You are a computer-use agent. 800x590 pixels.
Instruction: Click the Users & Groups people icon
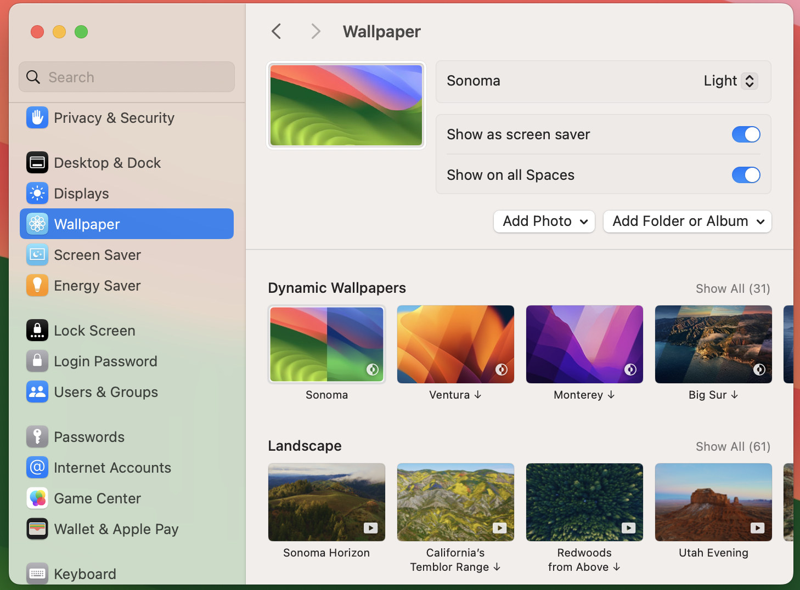[x=37, y=392]
